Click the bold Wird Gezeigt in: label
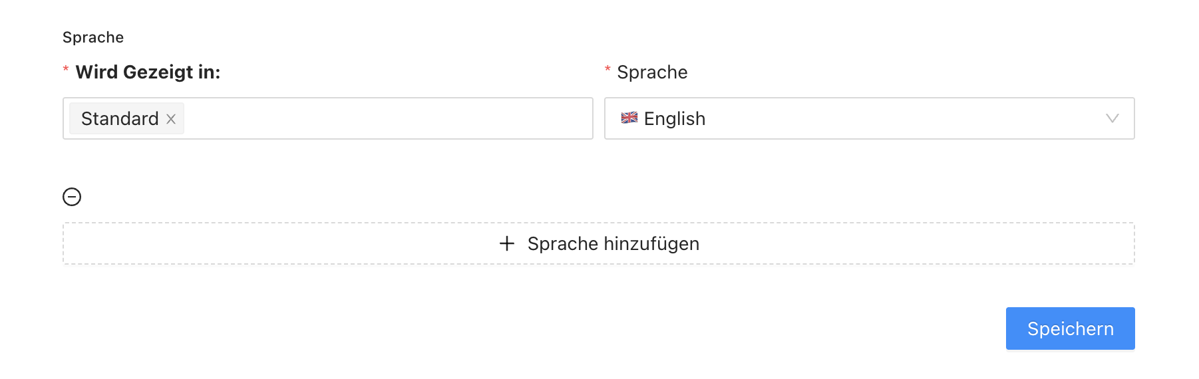Image resolution: width=1199 pixels, height=379 pixels. [148, 72]
